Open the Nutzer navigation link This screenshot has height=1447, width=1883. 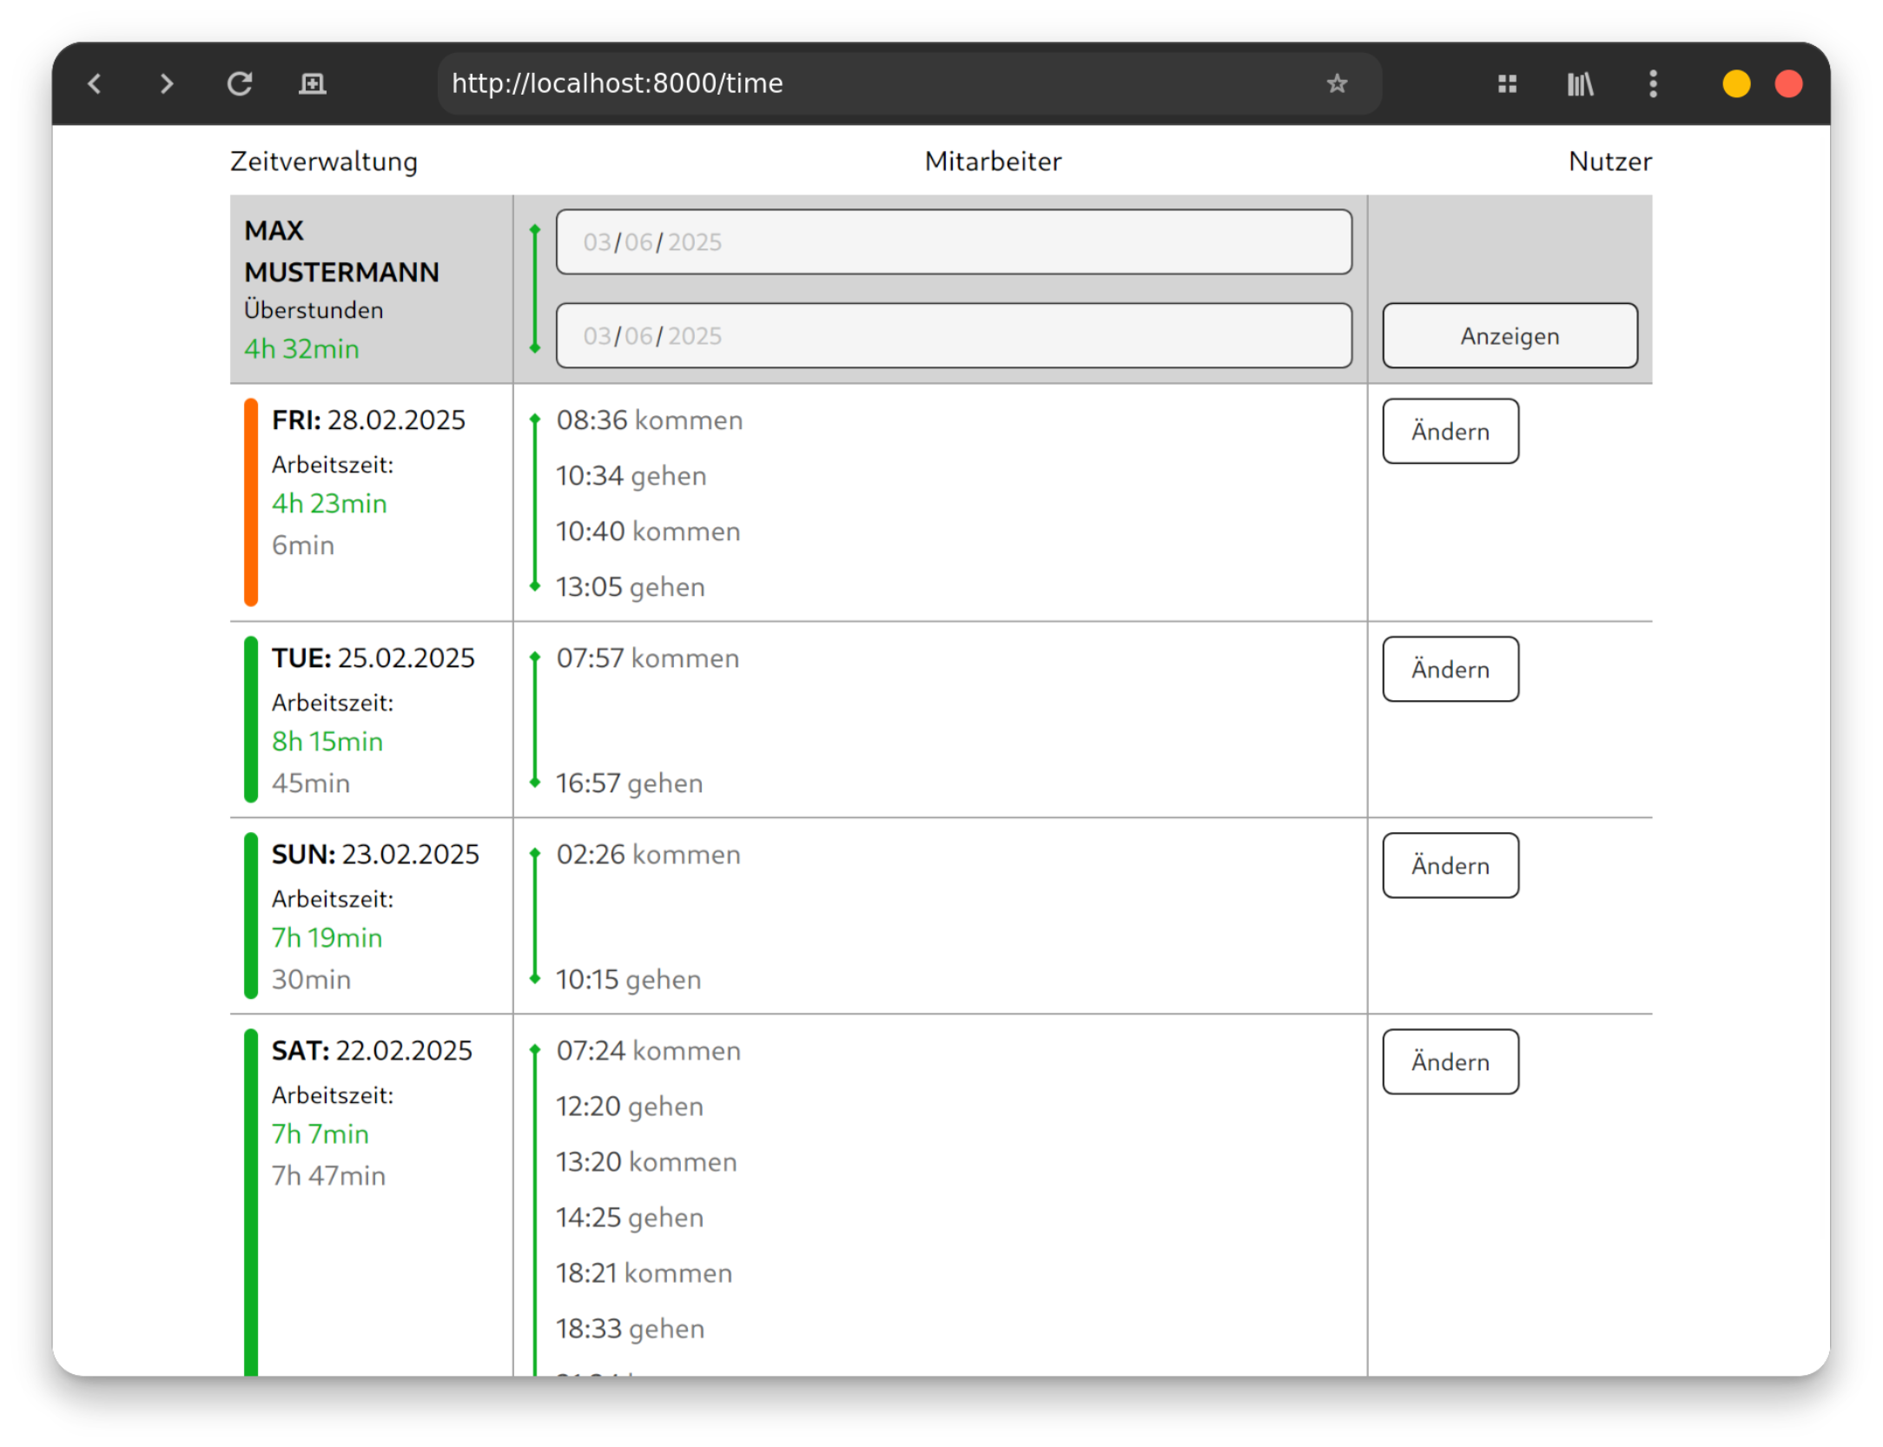1609,162
